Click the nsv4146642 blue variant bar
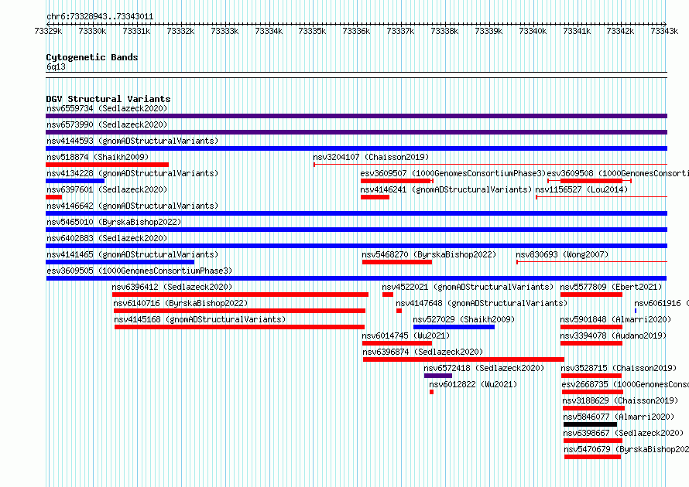 pyautogui.click(x=356, y=213)
